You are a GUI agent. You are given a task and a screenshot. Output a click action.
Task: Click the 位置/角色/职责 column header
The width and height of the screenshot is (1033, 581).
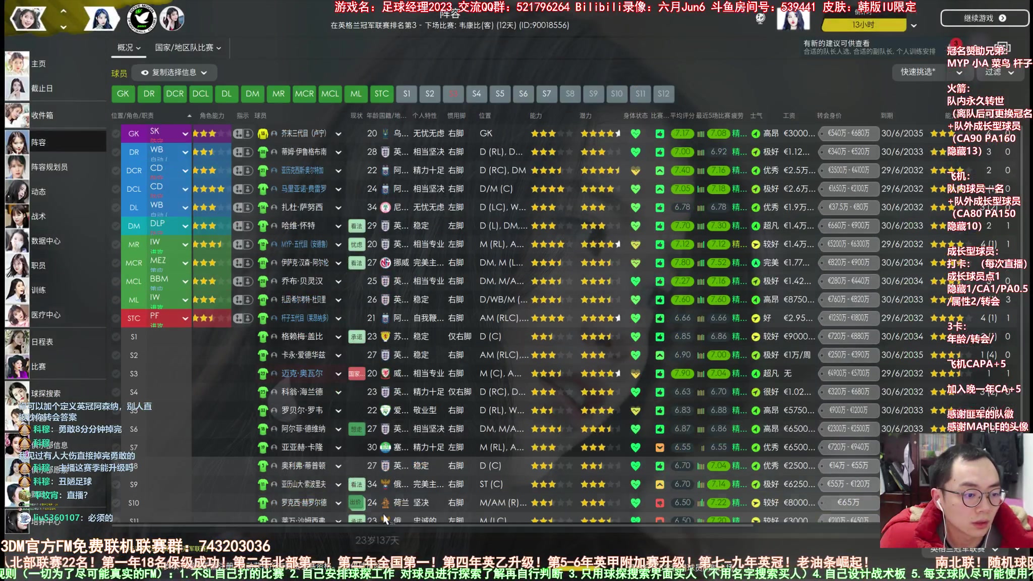tap(133, 115)
